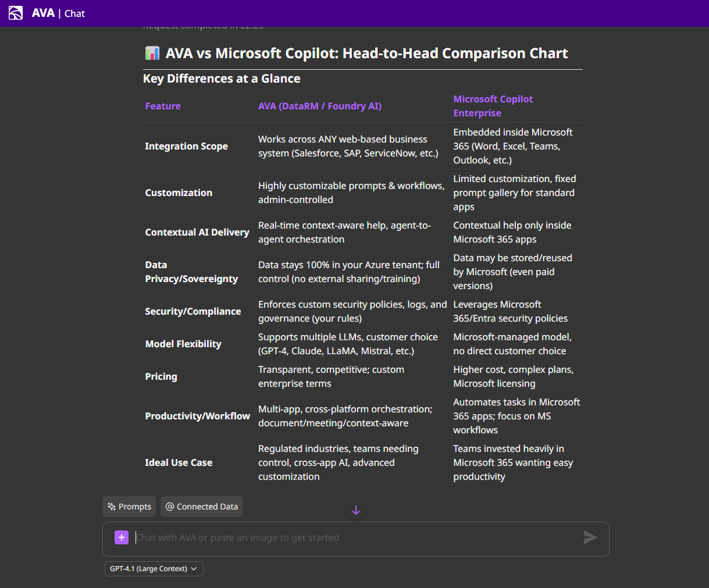Click the 'Multi-app, cross-platform orchestration' cell
709x588 pixels.
(x=345, y=416)
